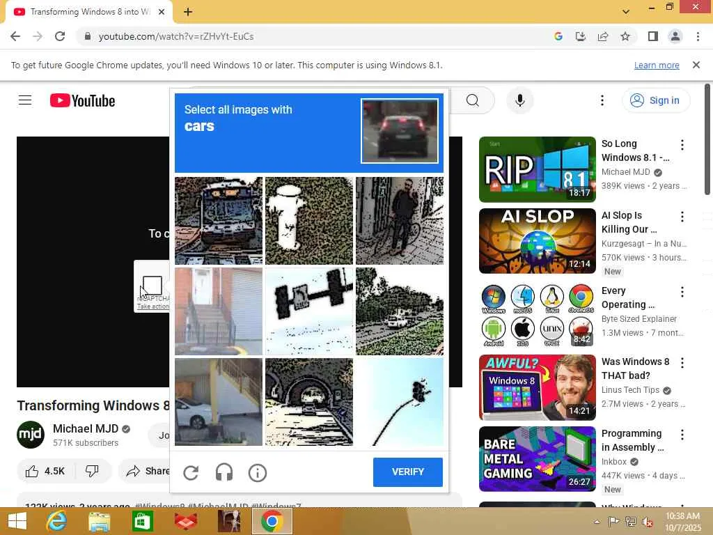Open the Every Operating video thumbnail
This screenshot has width=713, height=535.
(x=538, y=314)
